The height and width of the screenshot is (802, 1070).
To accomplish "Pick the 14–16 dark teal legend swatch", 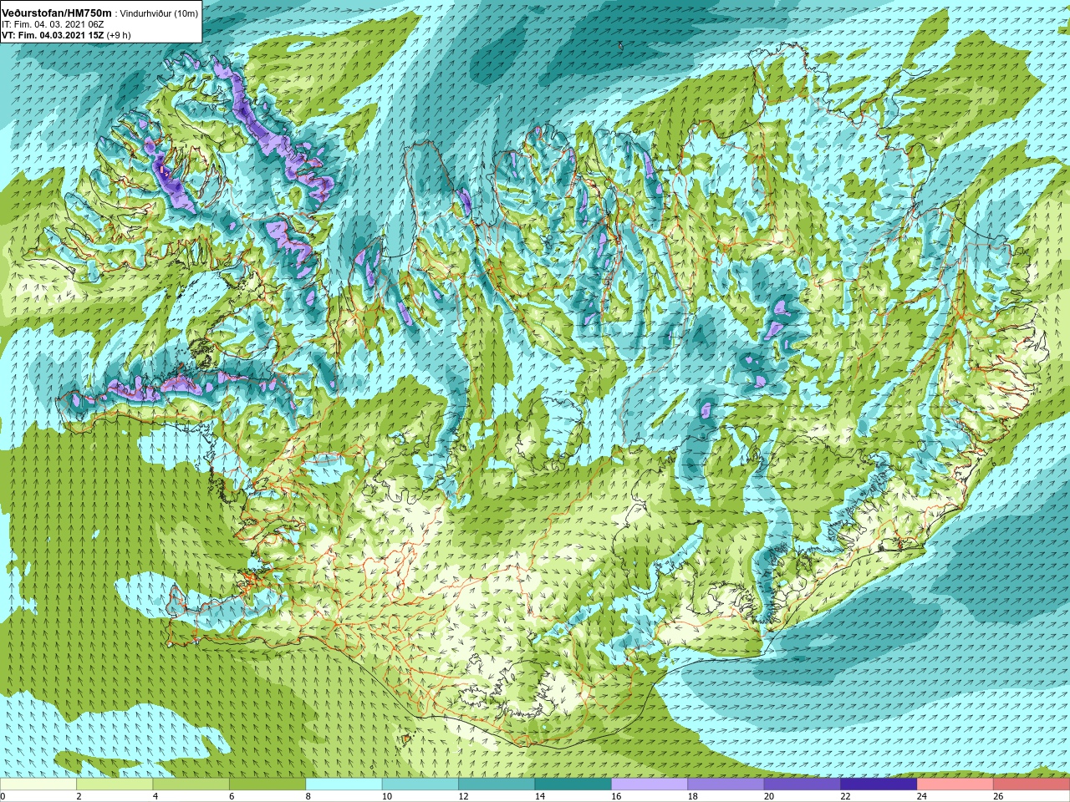I will pyautogui.click(x=573, y=784).
